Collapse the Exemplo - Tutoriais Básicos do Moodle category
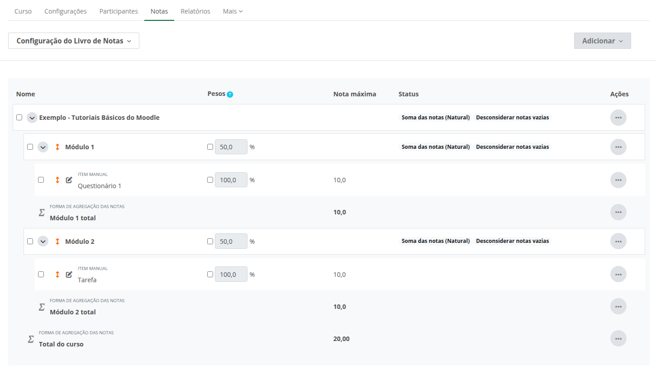 pyautogui.click(x=32, y=118)
